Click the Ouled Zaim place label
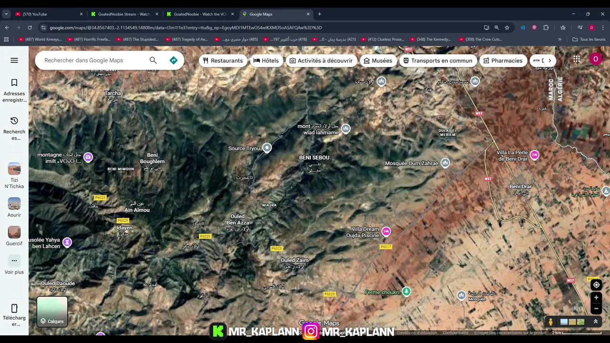The width and height of the screenshot is (610, 343). (295, 260)
